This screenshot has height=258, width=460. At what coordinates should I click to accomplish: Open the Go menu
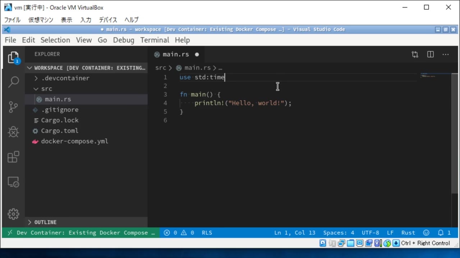coord(102,40)
